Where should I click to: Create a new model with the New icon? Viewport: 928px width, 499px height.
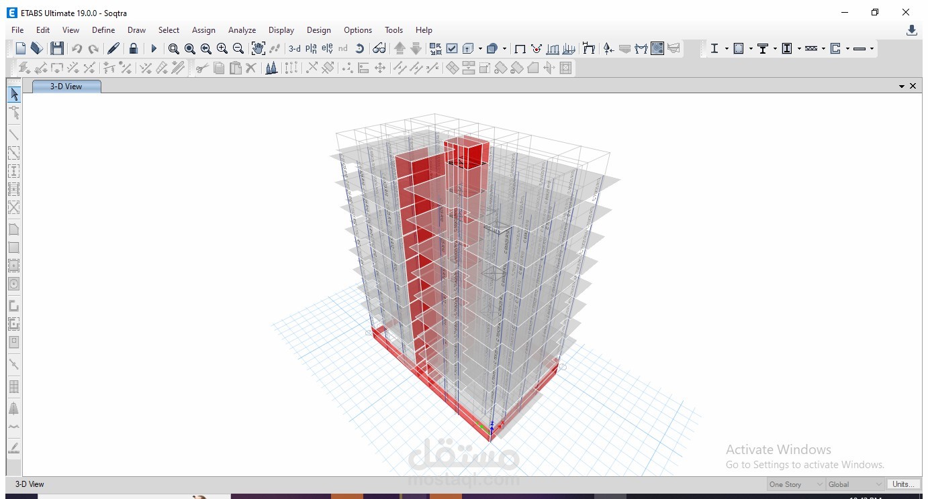[x=21, y=48]
